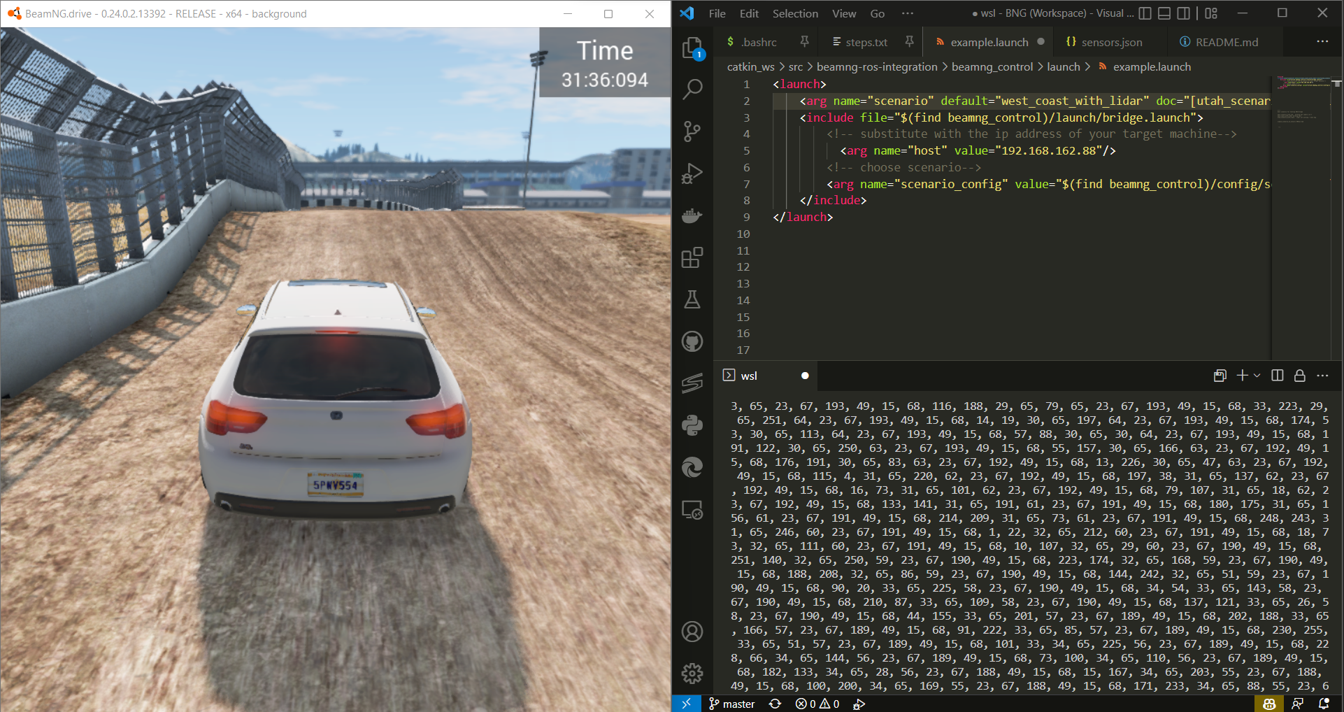
Task: Open the terminal launch profile dropdown
Action: [1257, 376]
